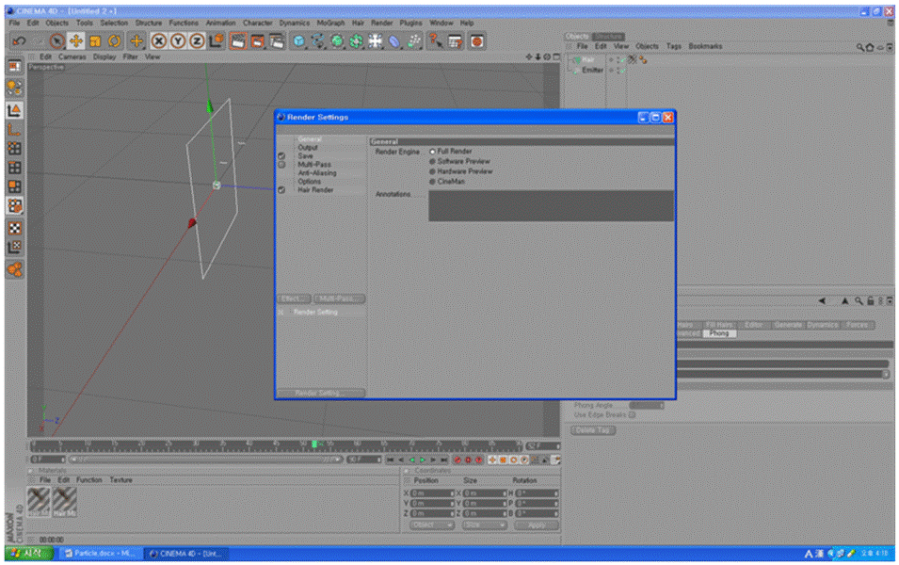Click the 1A triangle icon in the left palette
This screenshot has height=565, width=899.
coord(14,109)
